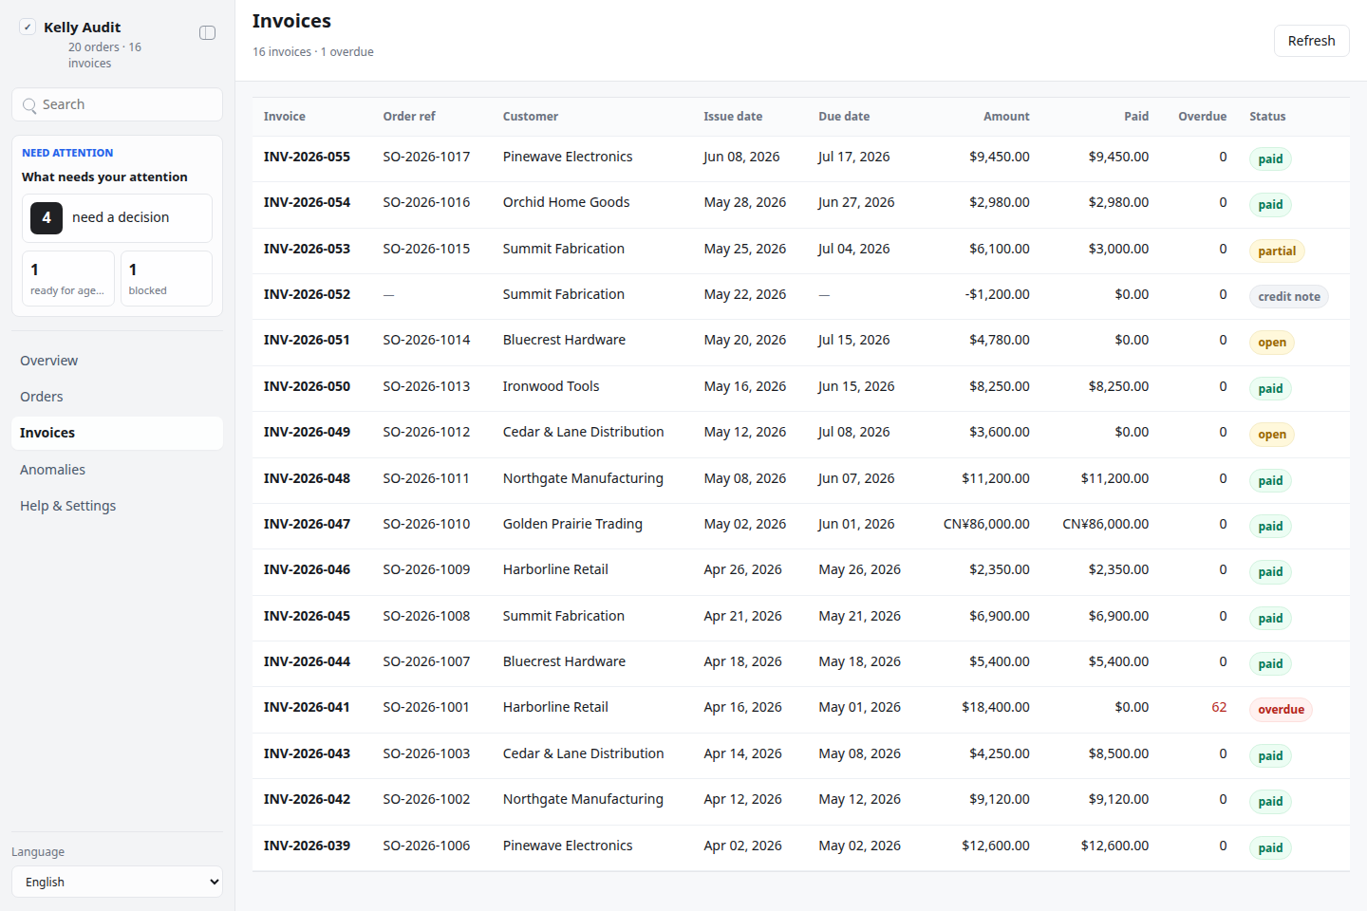Click order ref SO-2026-1017

[426, 157]
